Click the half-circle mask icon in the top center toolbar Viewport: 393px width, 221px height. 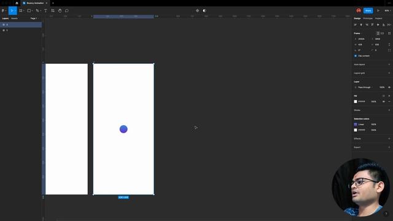pyautogui.click(x=204, y=11)
